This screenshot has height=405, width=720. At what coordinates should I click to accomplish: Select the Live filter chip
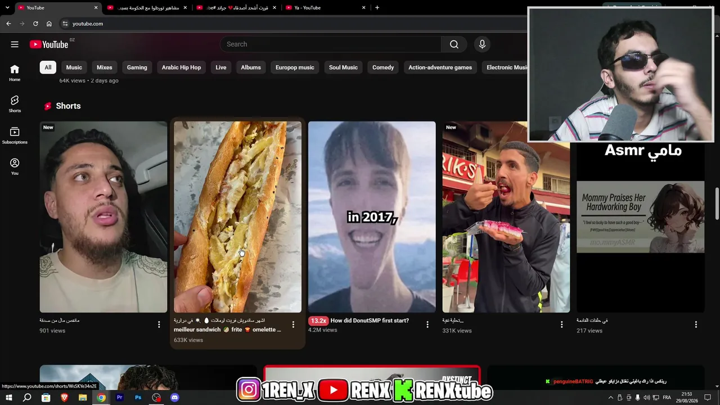click(221, 67)
